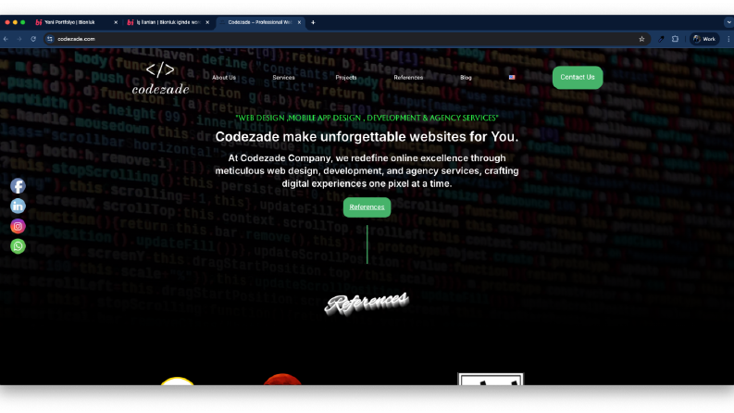
Task: Open the Projects menu item
Action: (x=346, y=77)
